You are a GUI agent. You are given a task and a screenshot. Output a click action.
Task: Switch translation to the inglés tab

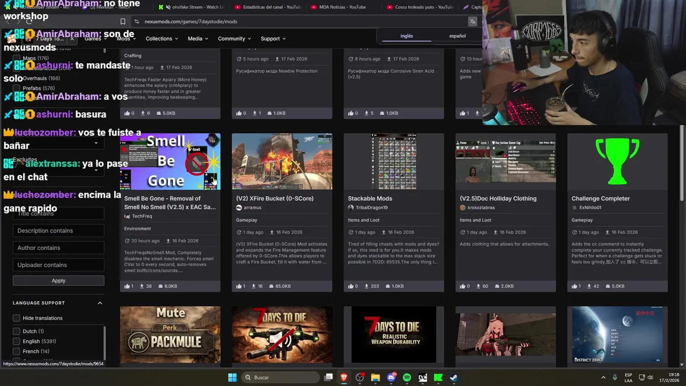[x=407, y=36]
